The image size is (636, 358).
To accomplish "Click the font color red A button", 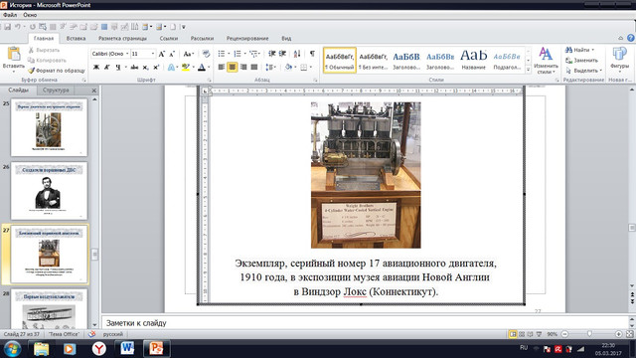I will (202, 67).
